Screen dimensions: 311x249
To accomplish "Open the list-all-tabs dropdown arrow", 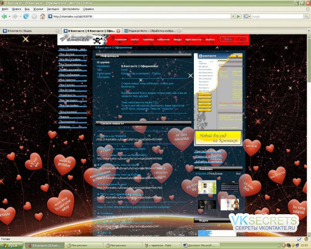I will coord(308,31).
